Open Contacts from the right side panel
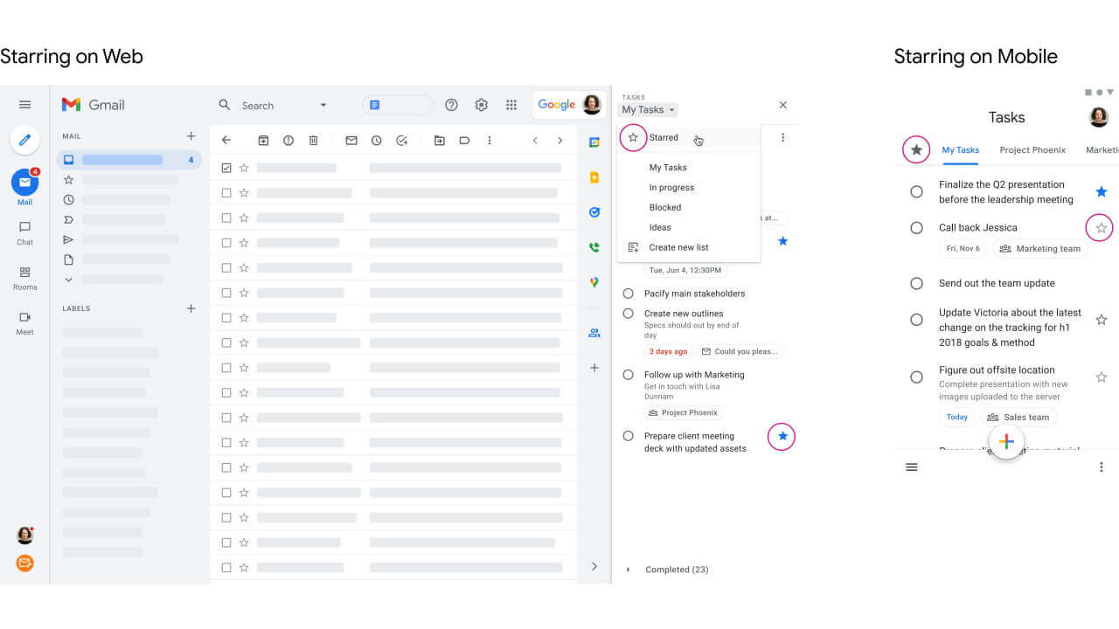Viewport: 1119px width, 629px height. 594,333
